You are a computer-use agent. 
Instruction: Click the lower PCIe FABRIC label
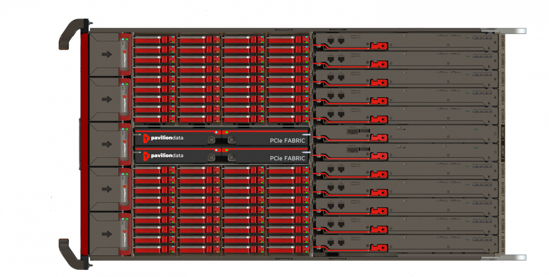pyautogui.click(x=287, y=158)
